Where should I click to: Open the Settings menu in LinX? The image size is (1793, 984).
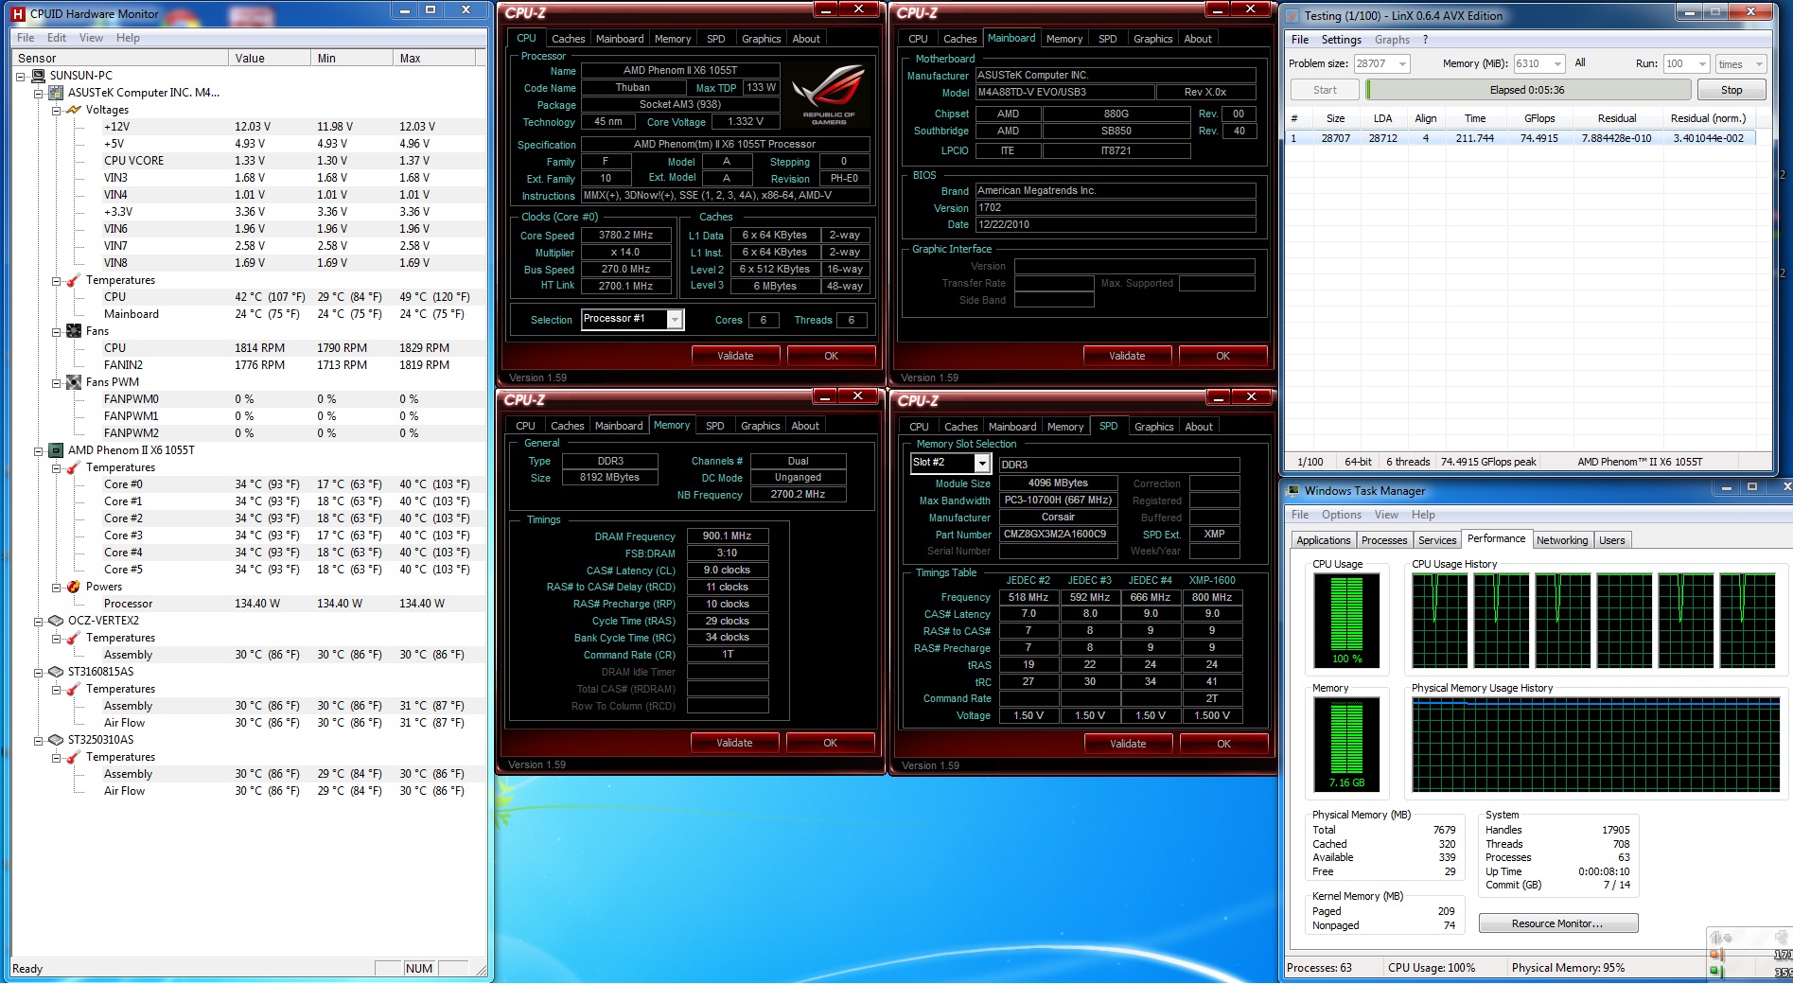1341,40
